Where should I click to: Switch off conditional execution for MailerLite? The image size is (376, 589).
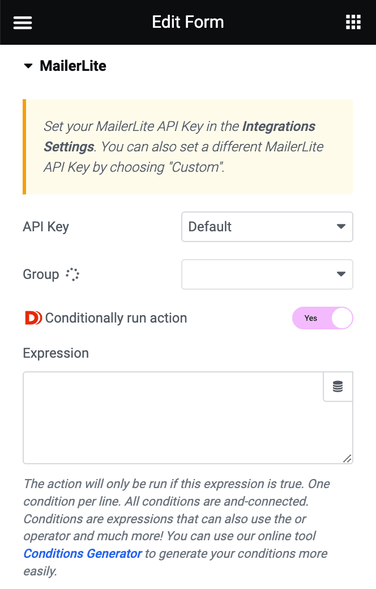click(323, 318)
